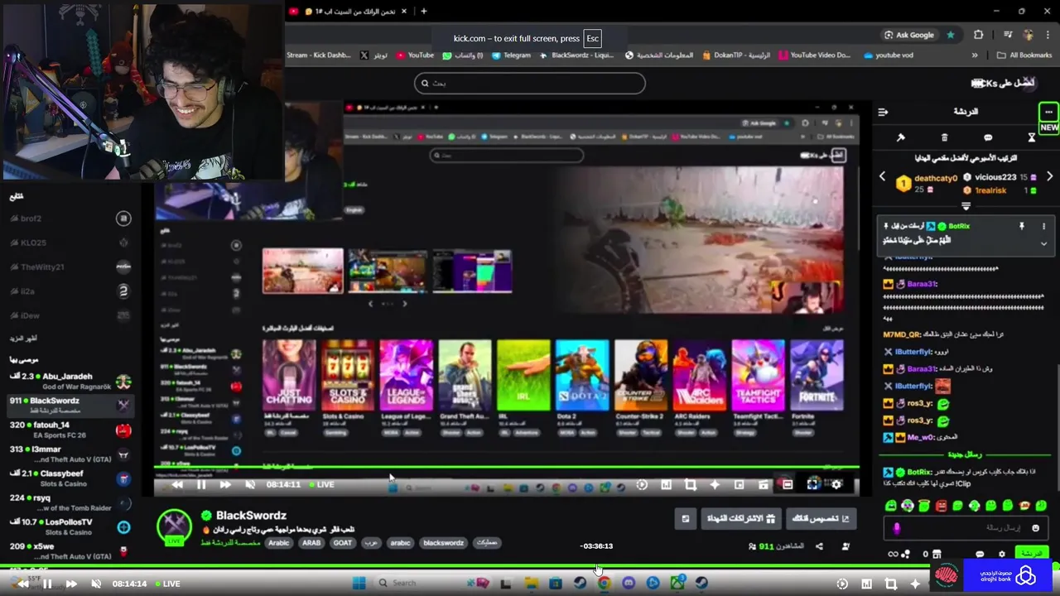The height and width of the screenshot is (596, 1060).
Task: Expand the pinned BotRix message
Action: click(x=1043, y=243)
